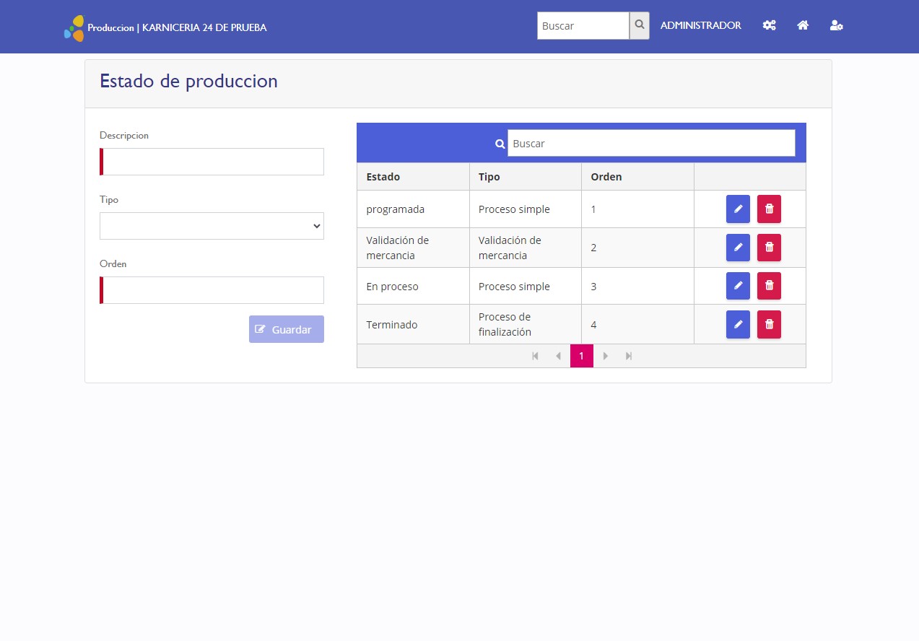The image size is (919, 641).
Task: Delete the 'En proceso' row
Action: 769,286
